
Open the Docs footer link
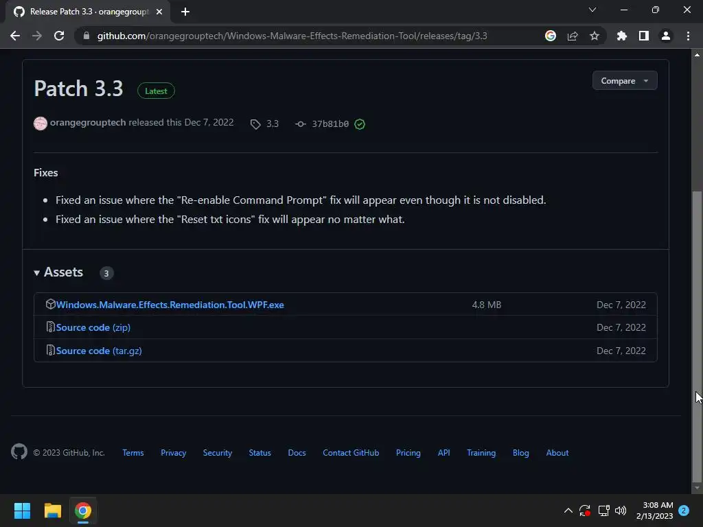[x=297, y=453]
